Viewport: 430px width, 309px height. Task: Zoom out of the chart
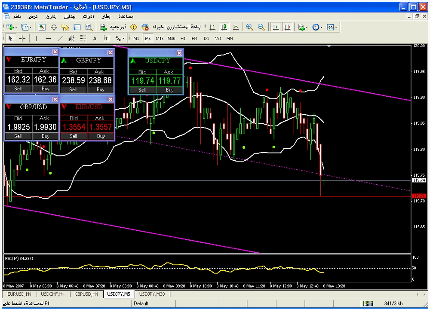(x=261, y=27)
